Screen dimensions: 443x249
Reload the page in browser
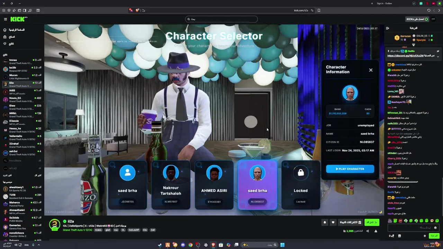[429, 10]
